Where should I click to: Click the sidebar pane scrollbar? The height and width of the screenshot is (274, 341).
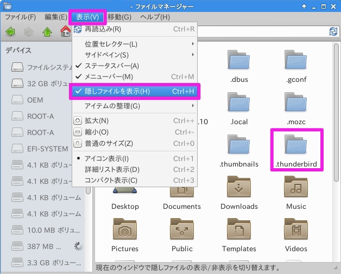tap(88, 190)
